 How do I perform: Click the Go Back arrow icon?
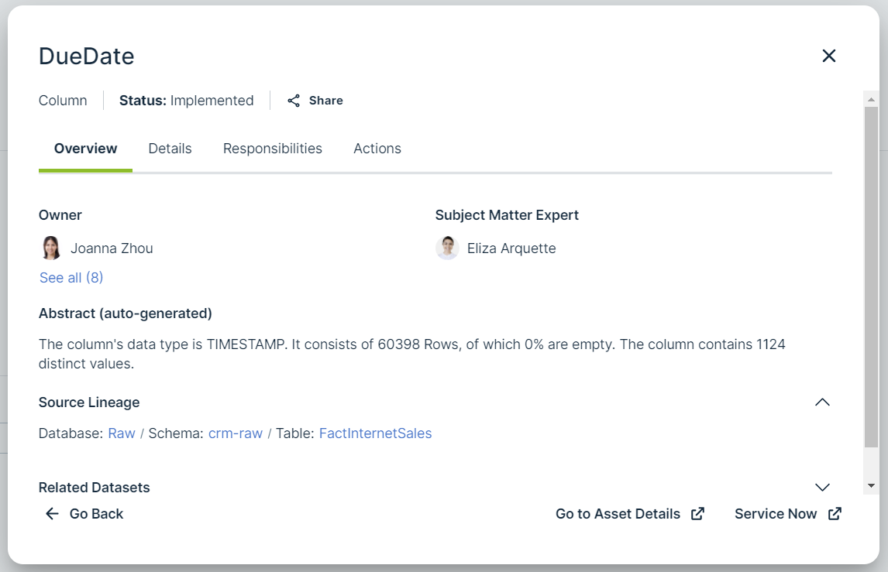pyautogui.click(x=52, y=514)
